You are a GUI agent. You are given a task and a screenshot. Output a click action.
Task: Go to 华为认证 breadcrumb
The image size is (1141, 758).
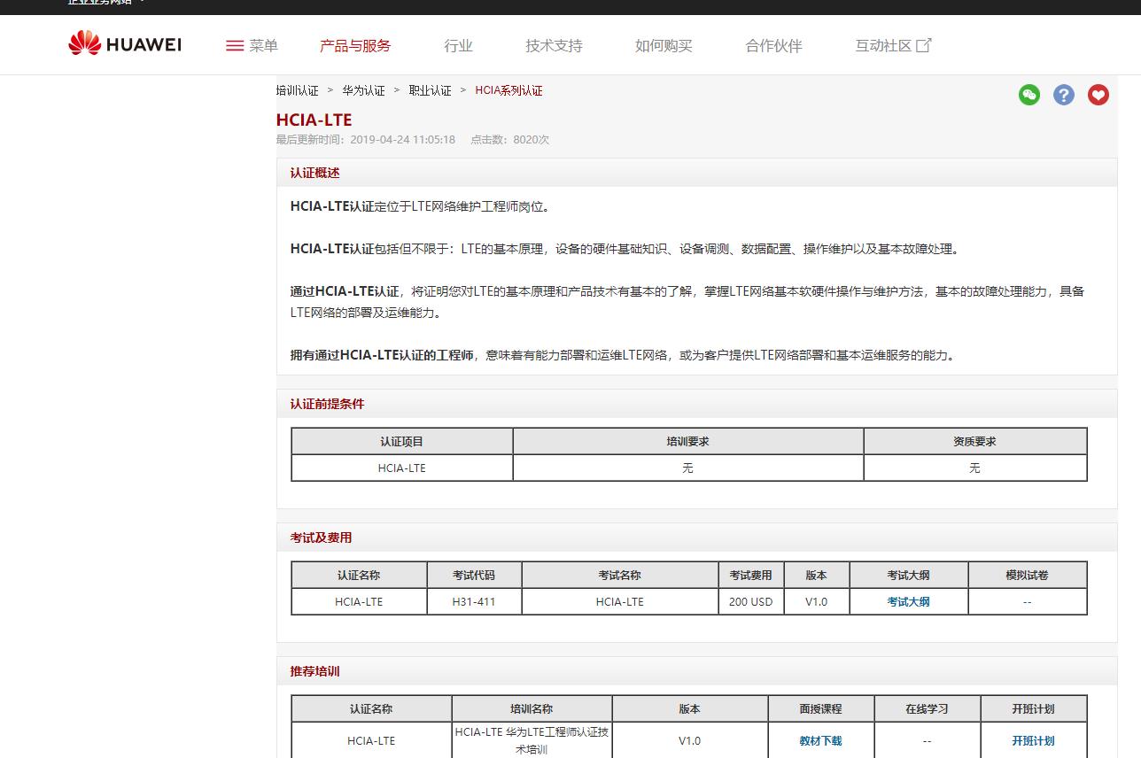(363, 90)
